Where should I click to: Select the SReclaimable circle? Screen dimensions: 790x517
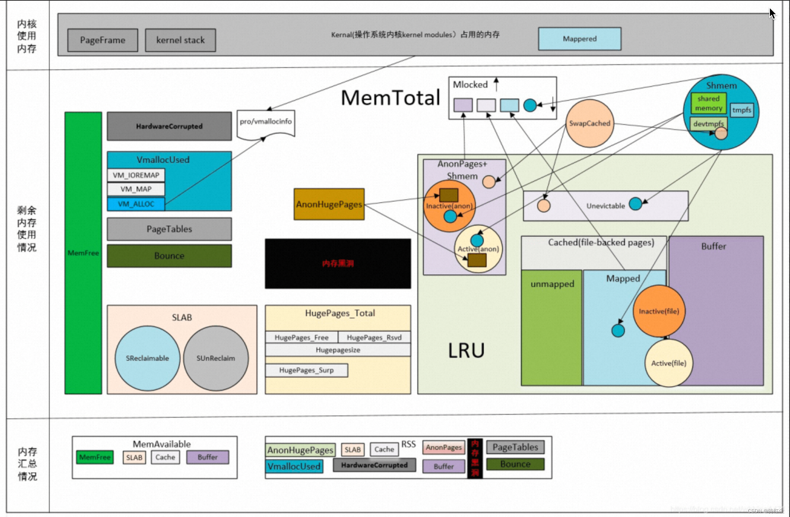[x=148, y=358]
